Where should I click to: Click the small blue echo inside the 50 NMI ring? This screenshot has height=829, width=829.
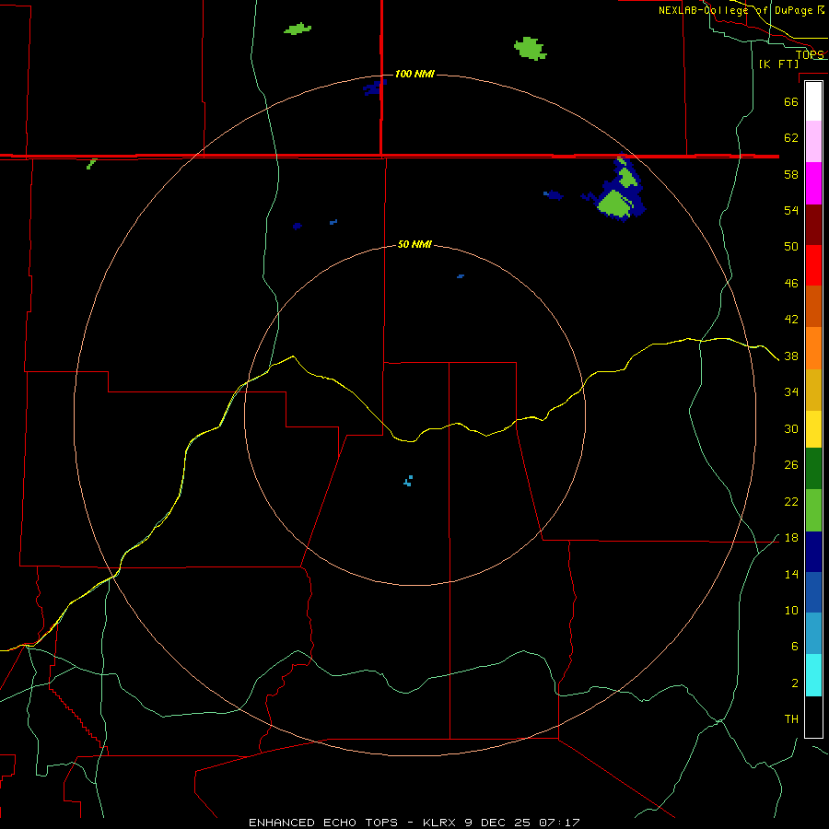[461, 276]
